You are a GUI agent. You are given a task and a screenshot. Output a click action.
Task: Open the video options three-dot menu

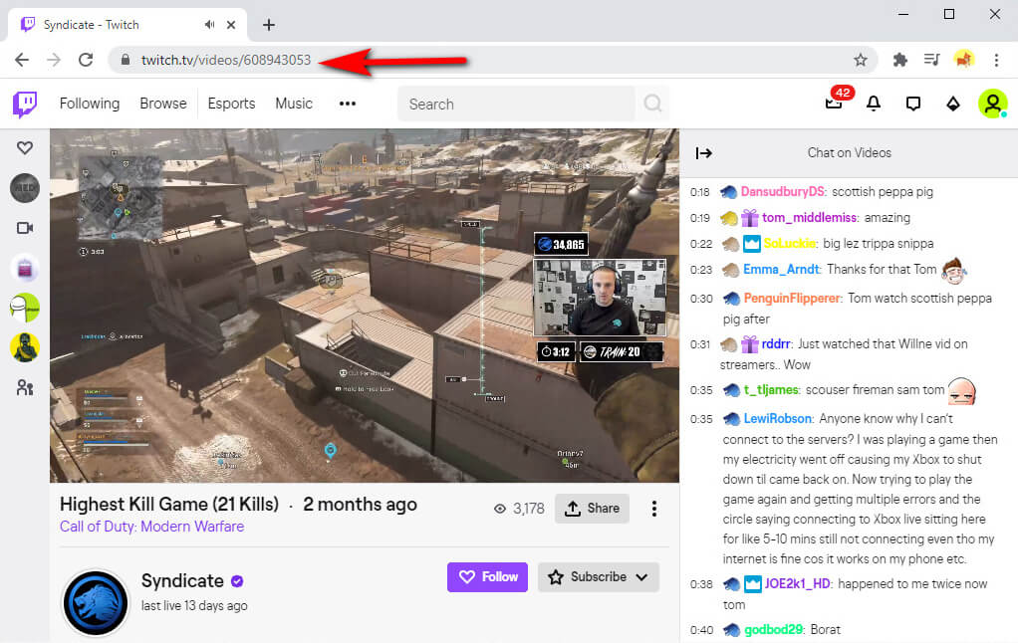653,508
